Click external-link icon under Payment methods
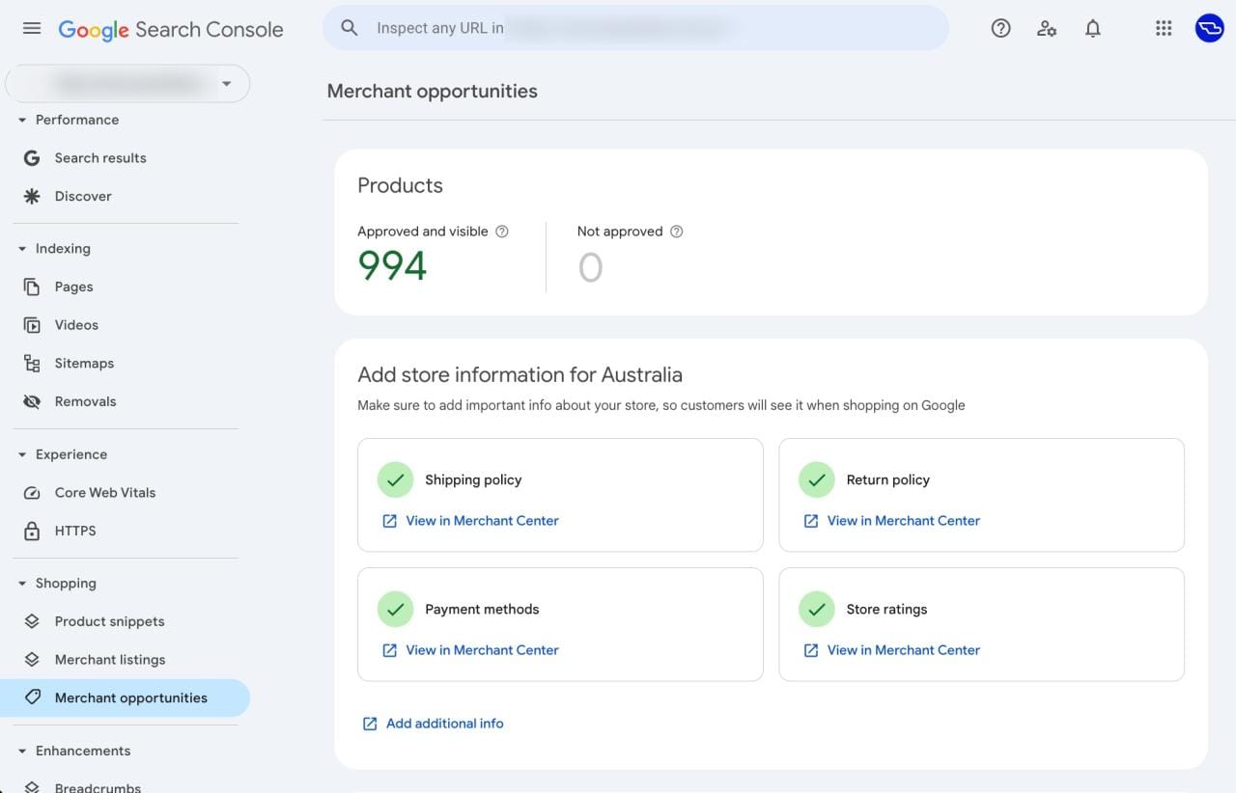Viewport: 1236px width, 793px height. click(389, 650)
